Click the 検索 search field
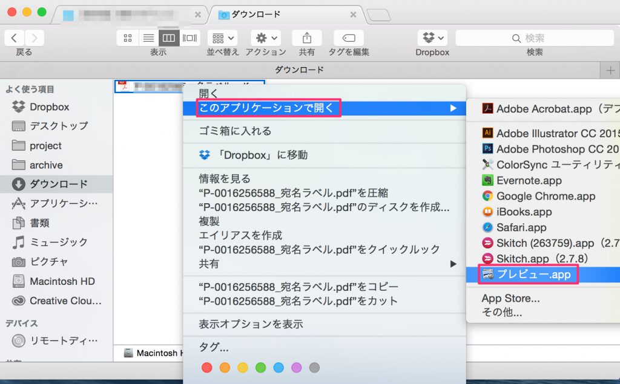 pyautogui.click(x=534, y=38)
